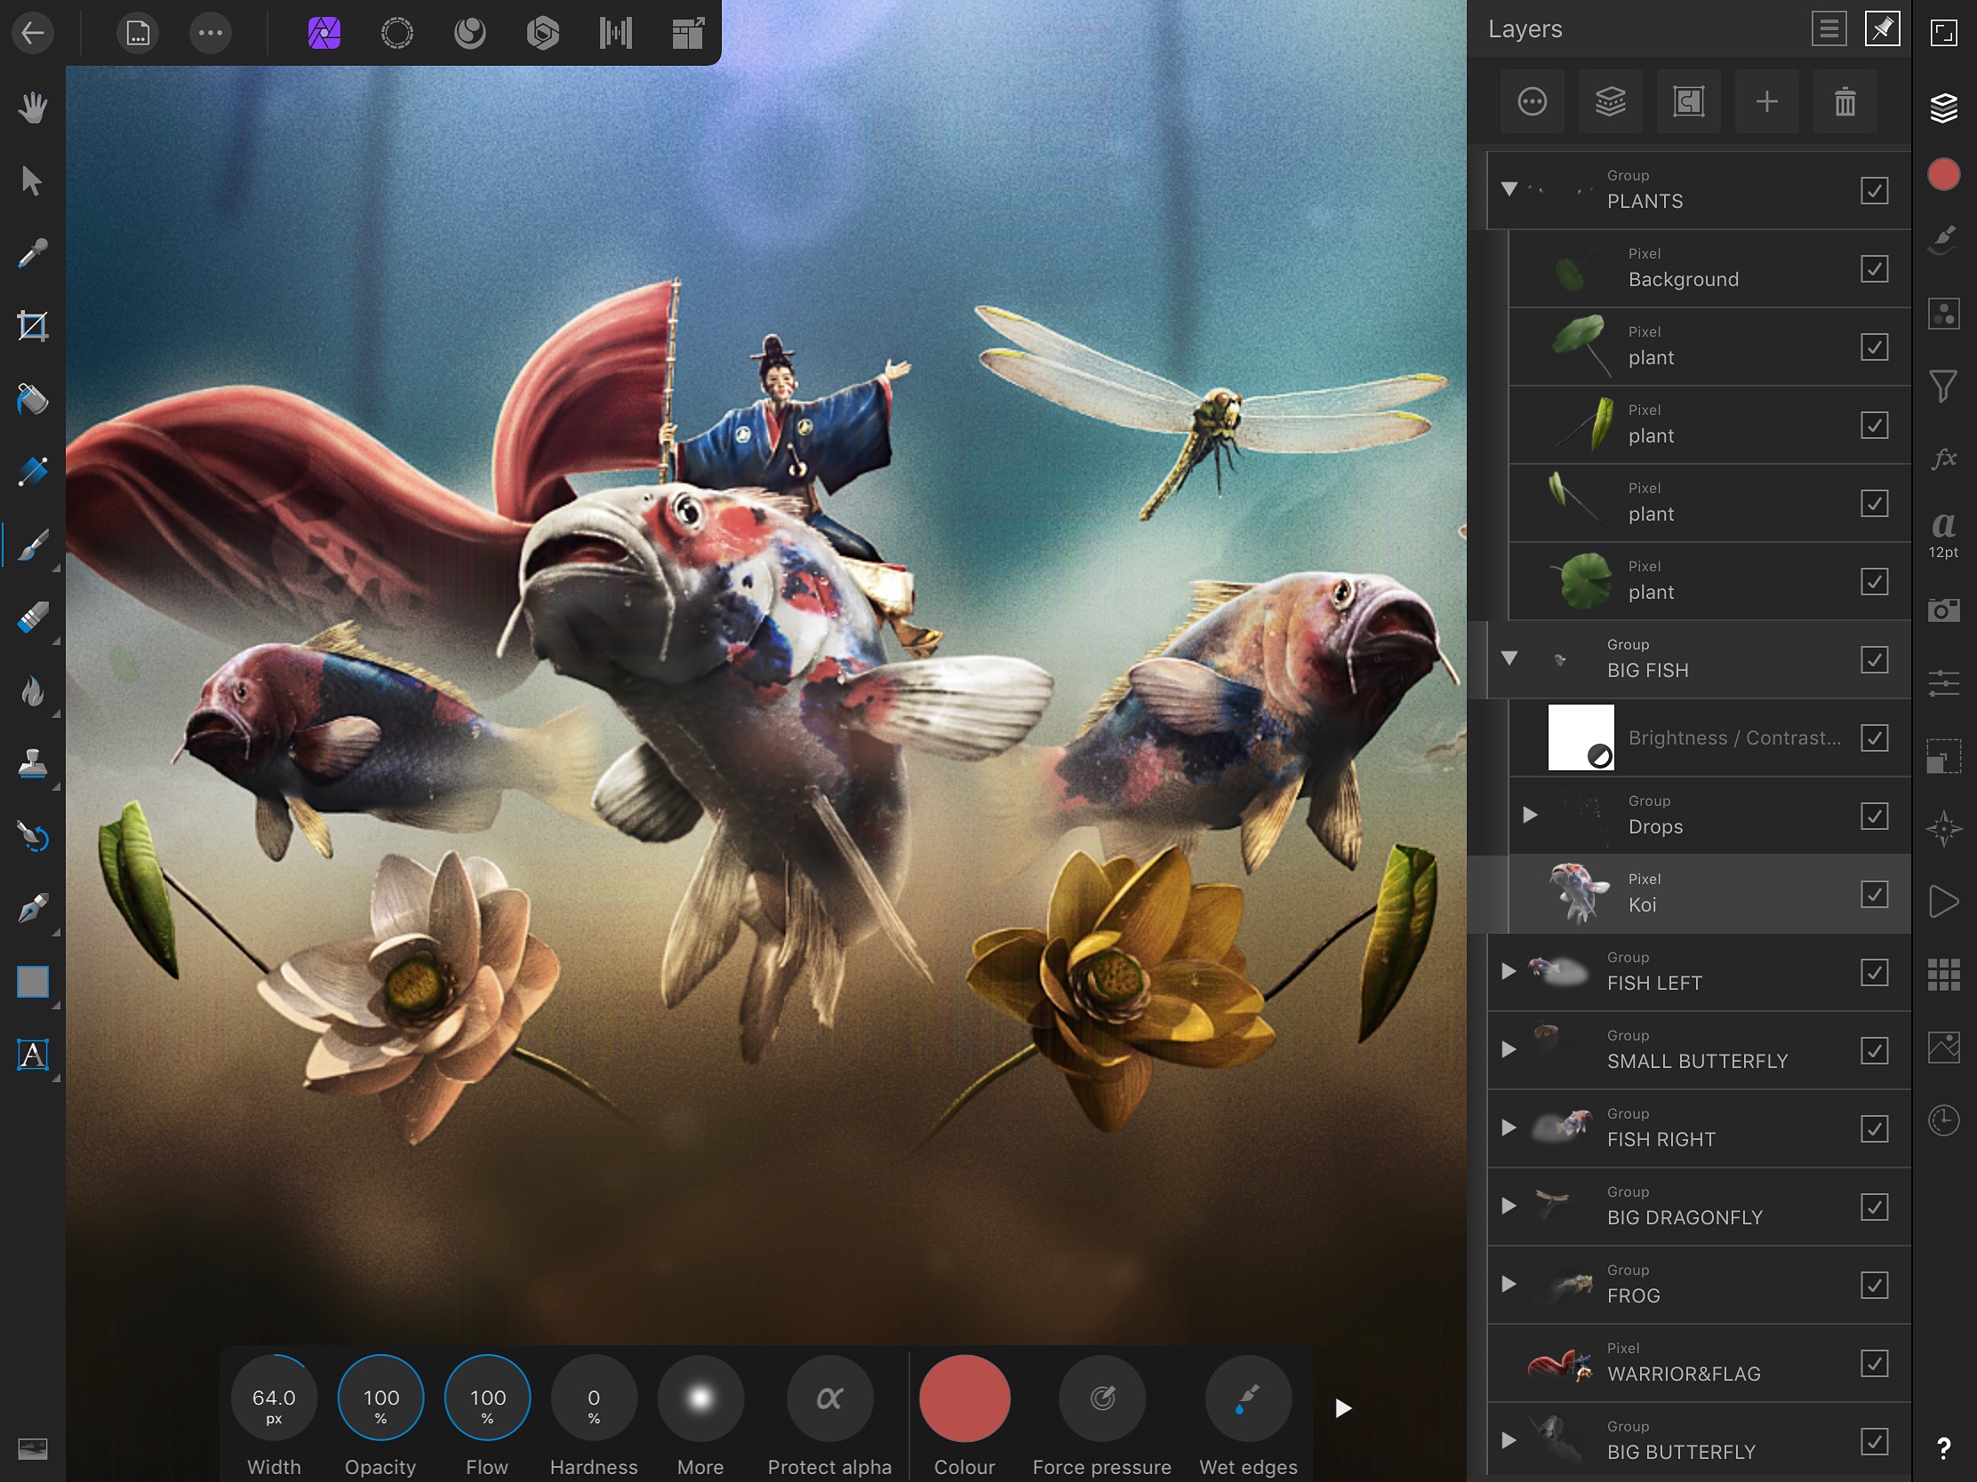
Task: Open the Colour studio red circle
Action: [1944, 175]
